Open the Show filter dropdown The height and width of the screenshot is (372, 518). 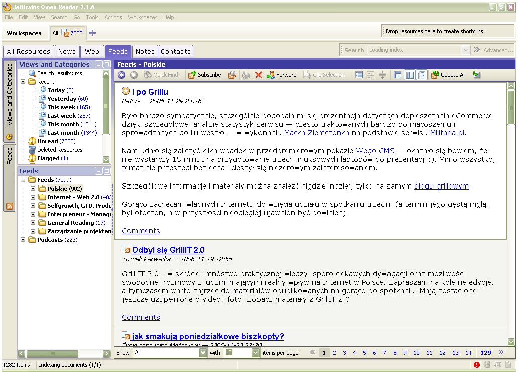coord(203,353)
